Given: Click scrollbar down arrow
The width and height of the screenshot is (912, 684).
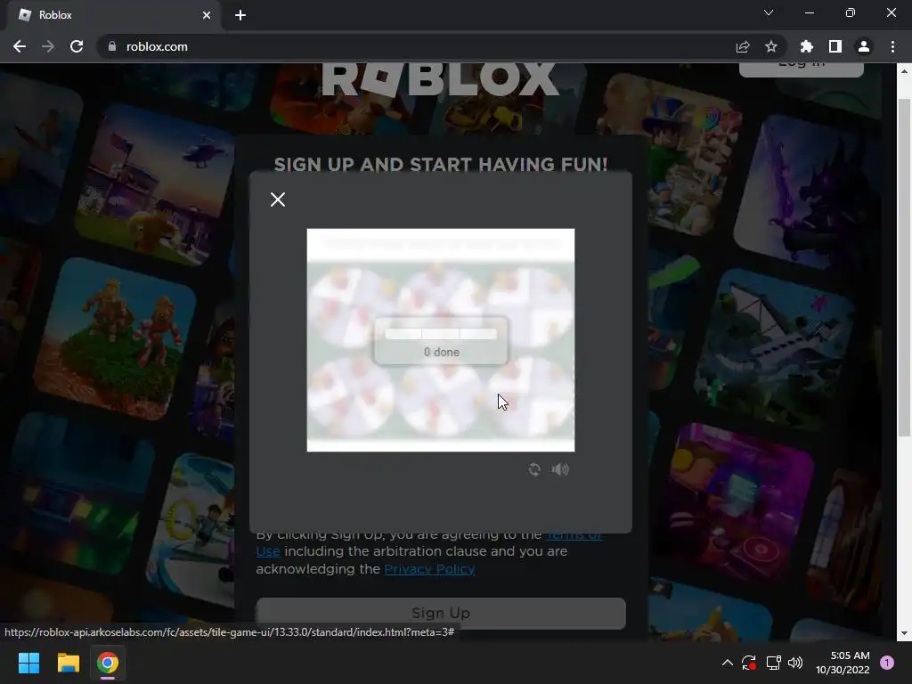Looking at the screenshot, I should pos(904,633).
